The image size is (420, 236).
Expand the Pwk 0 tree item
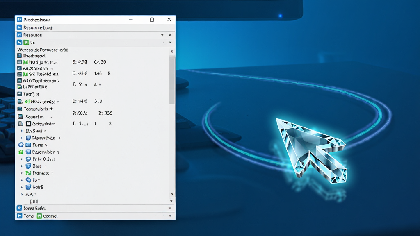click(21, 159)
